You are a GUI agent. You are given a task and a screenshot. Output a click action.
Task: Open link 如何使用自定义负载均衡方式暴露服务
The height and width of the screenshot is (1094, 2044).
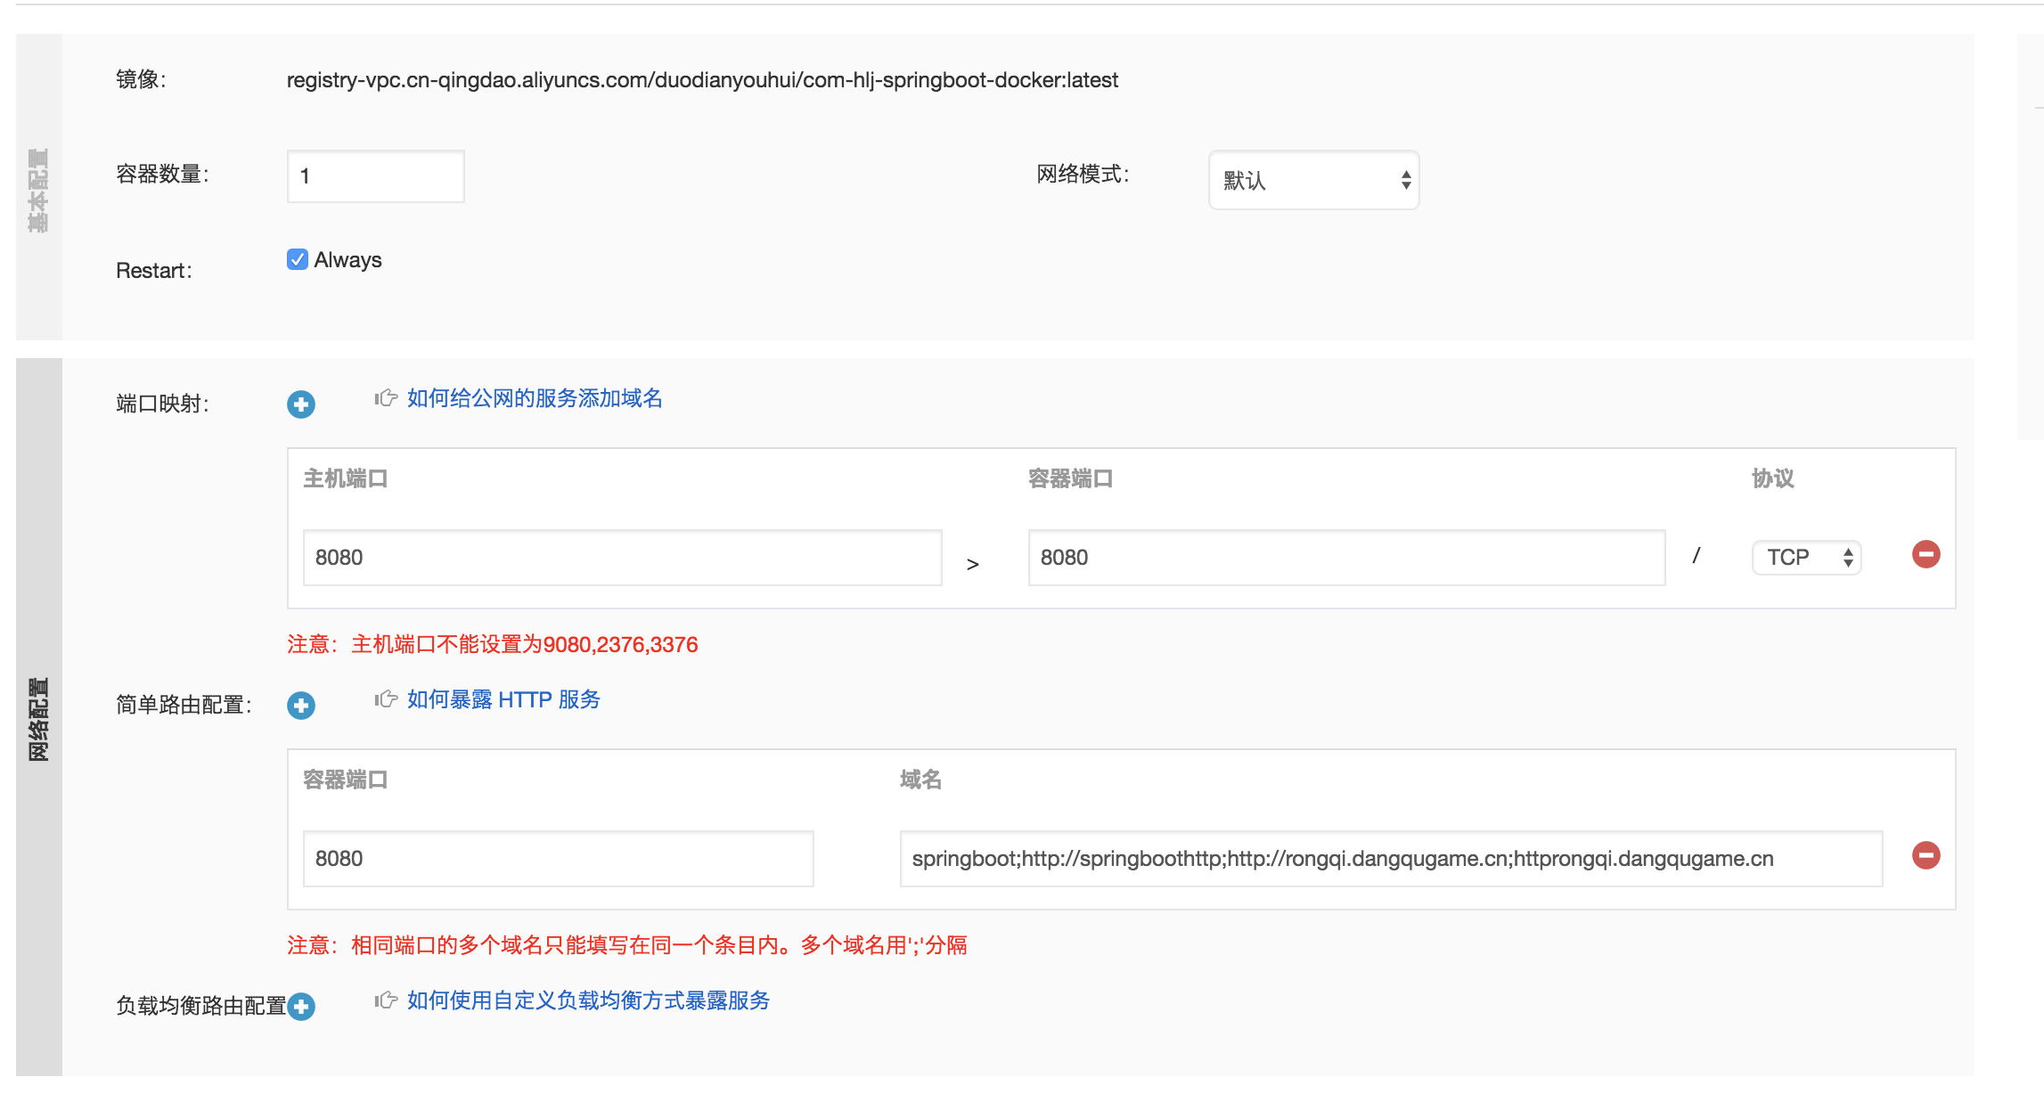588,1000
